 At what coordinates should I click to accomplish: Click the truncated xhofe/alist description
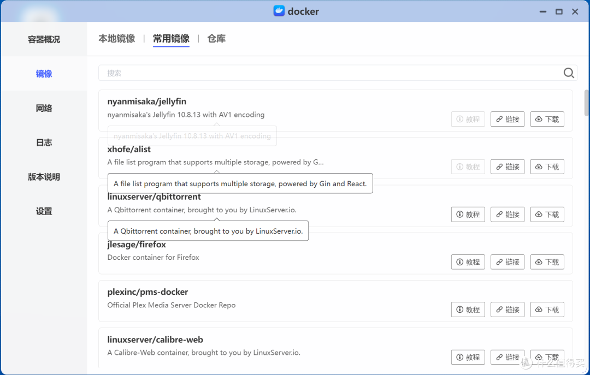click(x=215, y=162)
